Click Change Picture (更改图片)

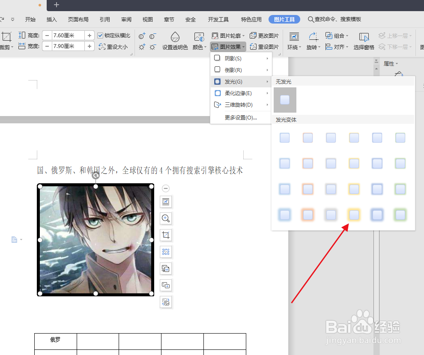click(x=264, y=36)
